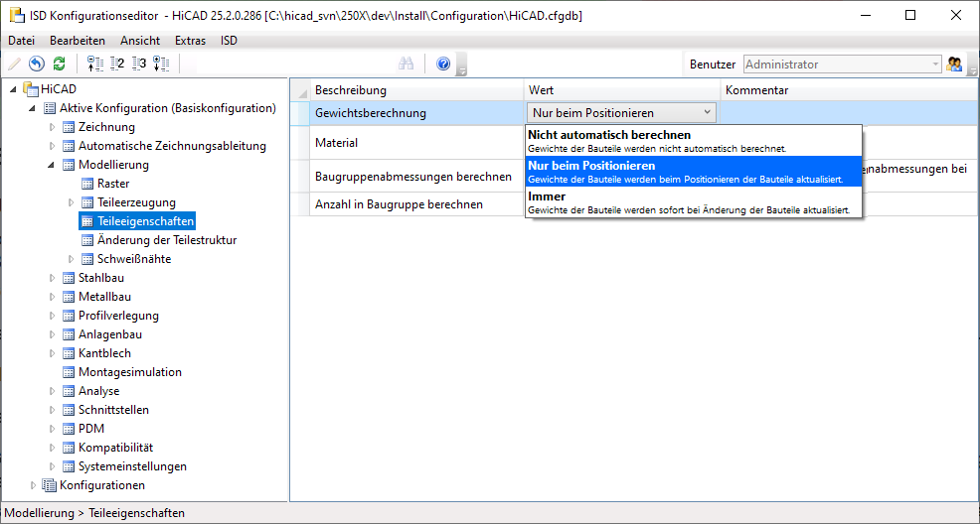Click the Aktive Konfiguration node icon
Image resolution: width=980 pixels, height=524 pixels.
50,108
